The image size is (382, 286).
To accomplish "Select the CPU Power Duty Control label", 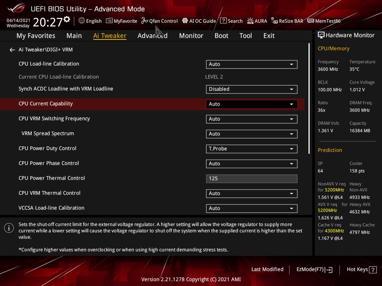I will [47, 148].
